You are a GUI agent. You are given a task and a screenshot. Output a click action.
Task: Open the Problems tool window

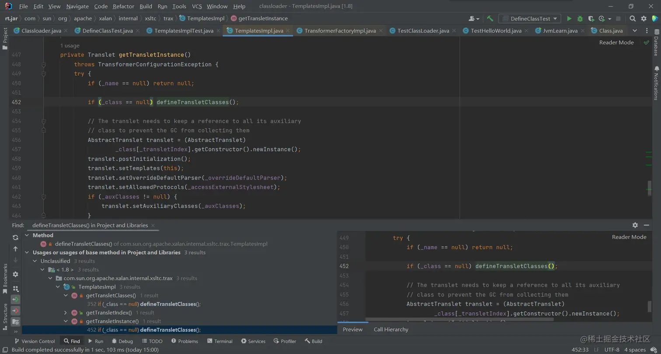[184, 341]
